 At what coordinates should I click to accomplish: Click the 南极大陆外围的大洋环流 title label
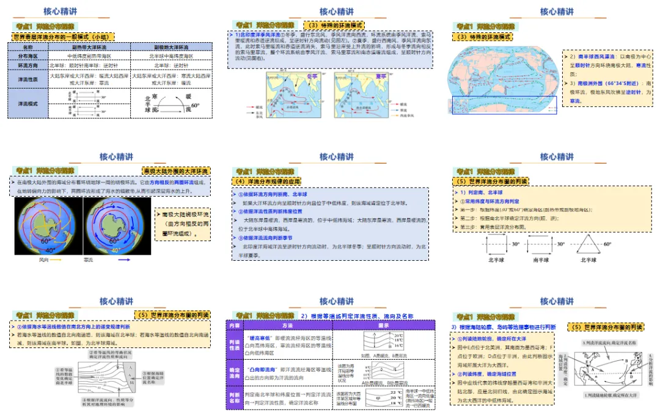[x=176, y=171]
